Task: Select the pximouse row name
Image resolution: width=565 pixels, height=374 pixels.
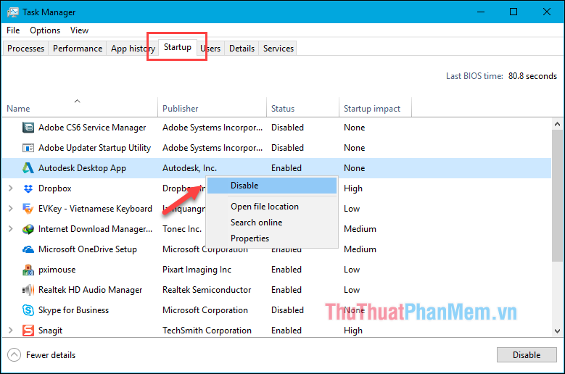Action: (x=57, y=270)
